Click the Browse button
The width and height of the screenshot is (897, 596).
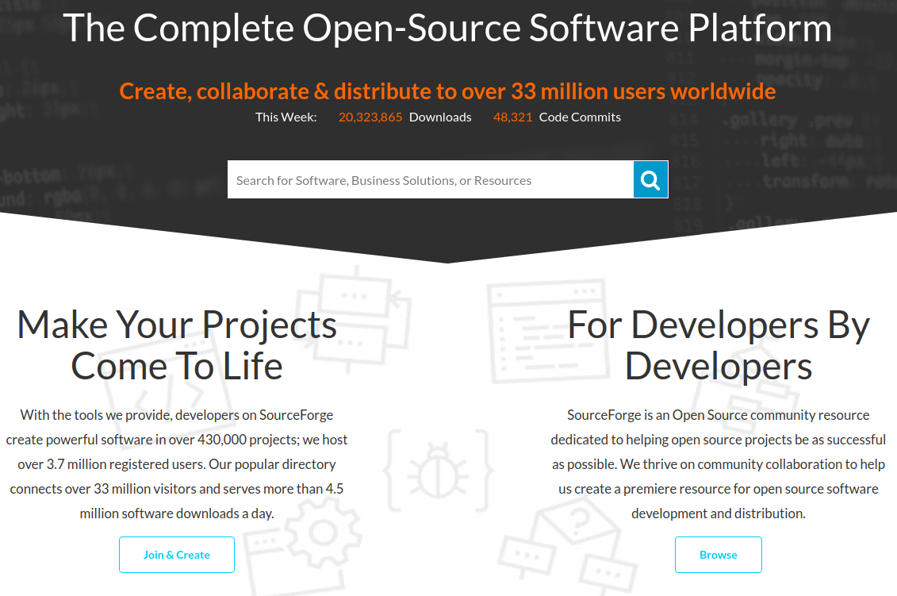(x=718, y=554)
